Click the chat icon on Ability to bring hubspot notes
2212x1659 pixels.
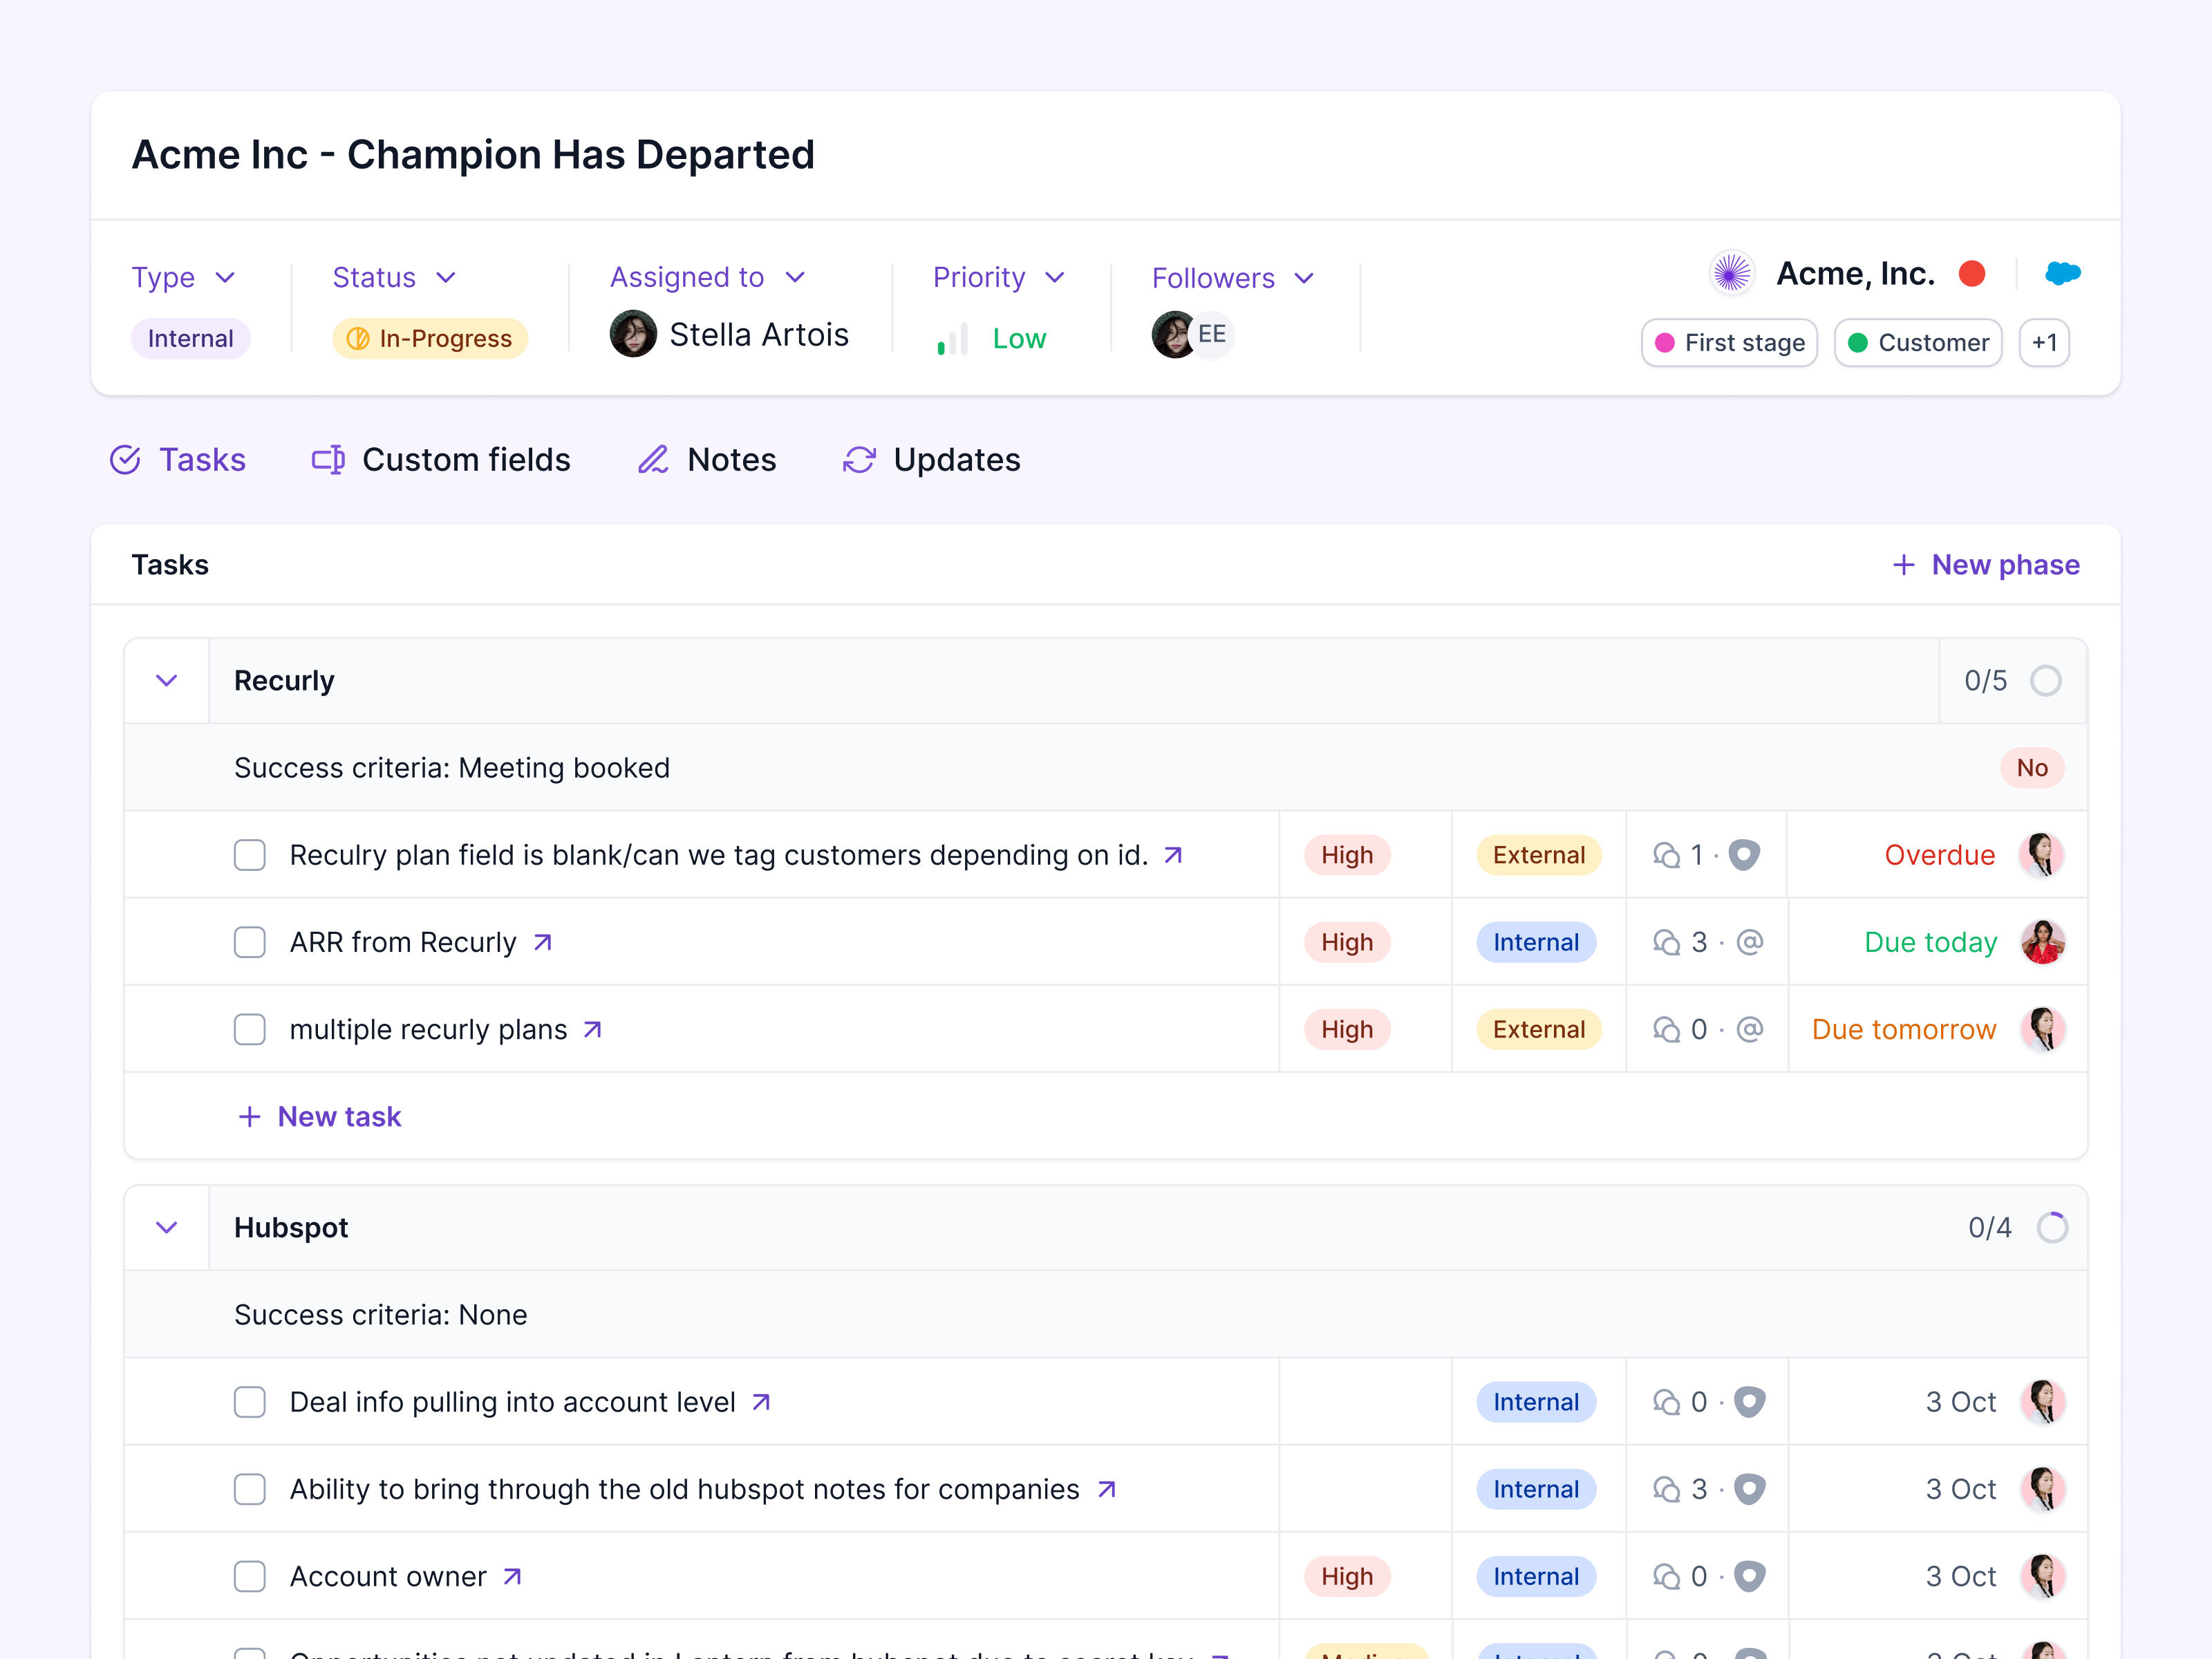1668,1489
